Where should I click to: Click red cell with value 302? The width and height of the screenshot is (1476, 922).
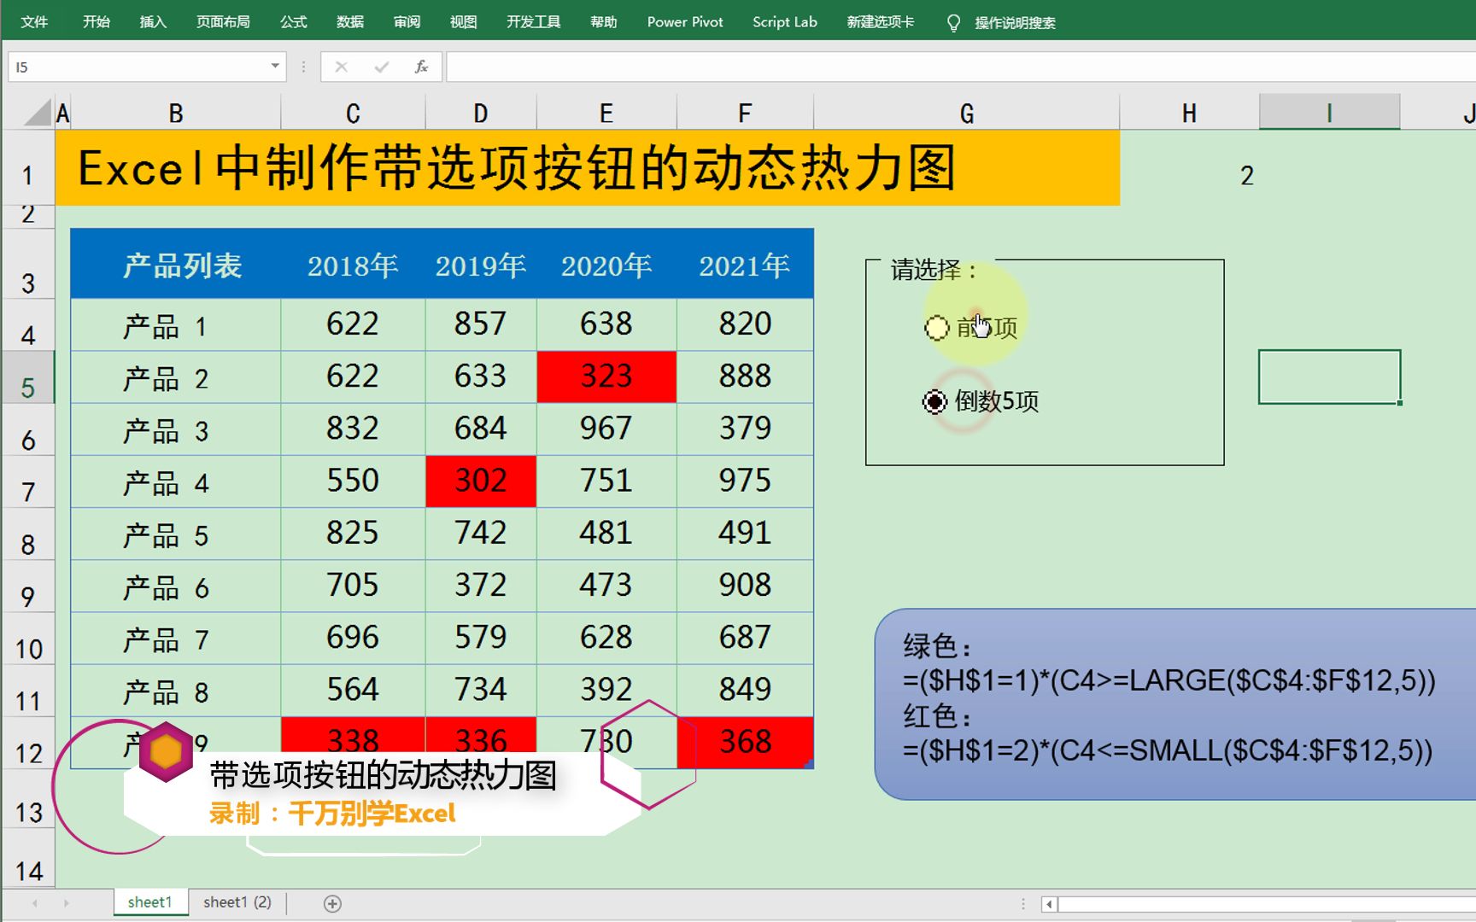481,481
